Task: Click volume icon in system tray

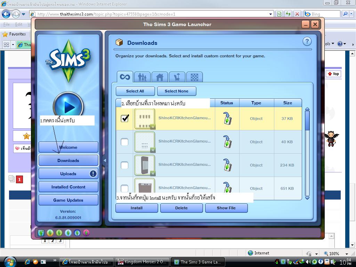Action: point(308,262)
